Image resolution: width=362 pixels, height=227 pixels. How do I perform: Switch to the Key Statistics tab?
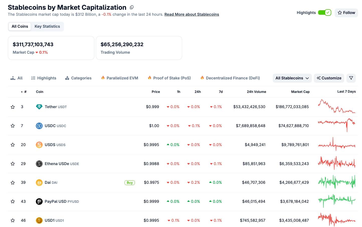[47, 26]
